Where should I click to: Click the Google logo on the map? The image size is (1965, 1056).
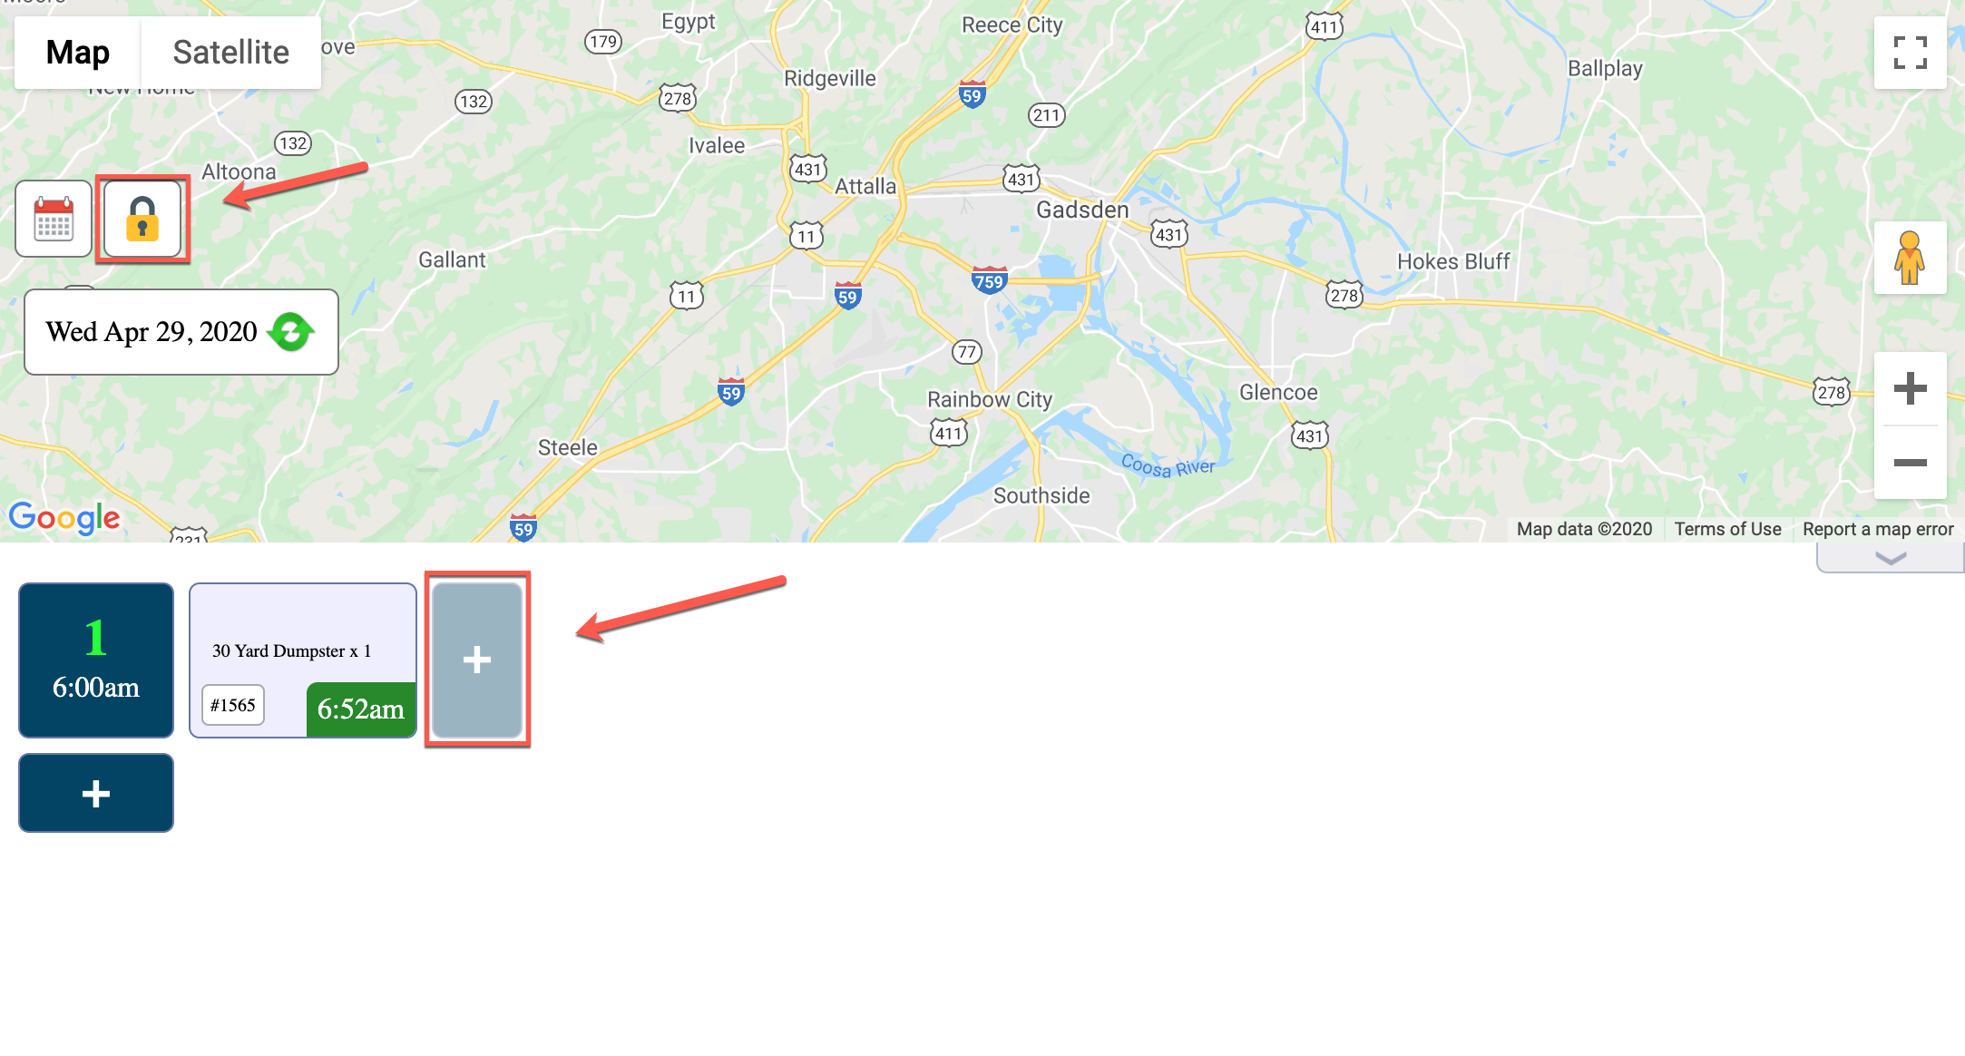64,518
